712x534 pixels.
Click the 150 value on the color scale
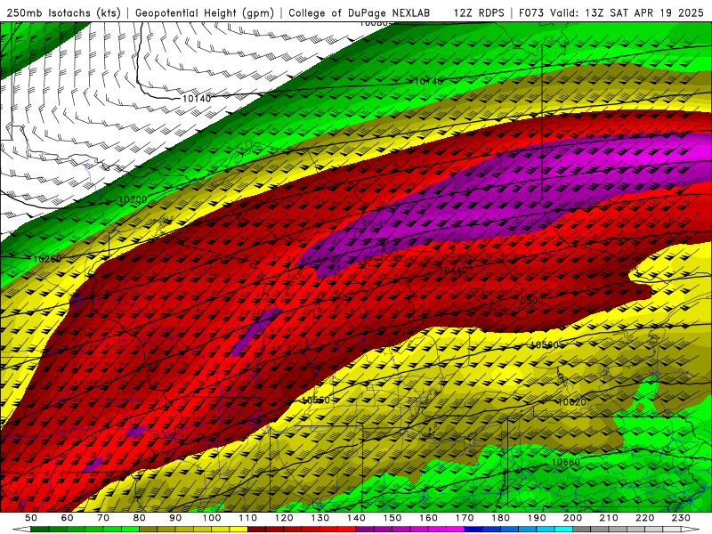pos(392,518)
